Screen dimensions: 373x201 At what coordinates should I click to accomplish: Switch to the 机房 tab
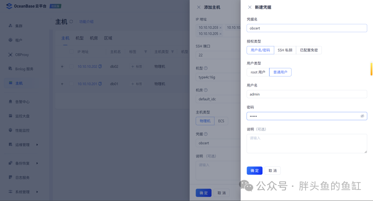[x=94, y=38]
